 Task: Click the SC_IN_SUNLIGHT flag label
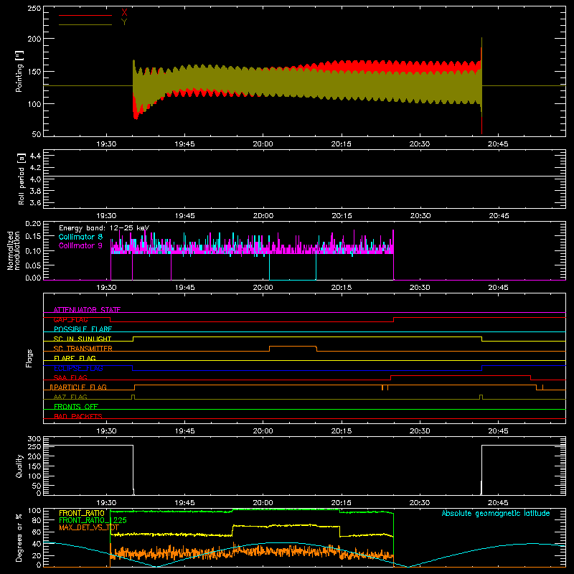point(83,339)
